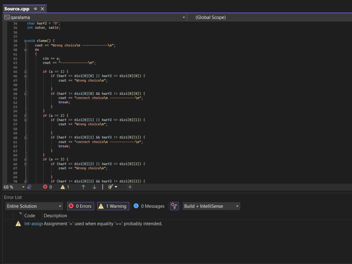This screenshot has width=352, height=264.
Task: Collapse the if (a == 2) block
Action: coord(25,115)
